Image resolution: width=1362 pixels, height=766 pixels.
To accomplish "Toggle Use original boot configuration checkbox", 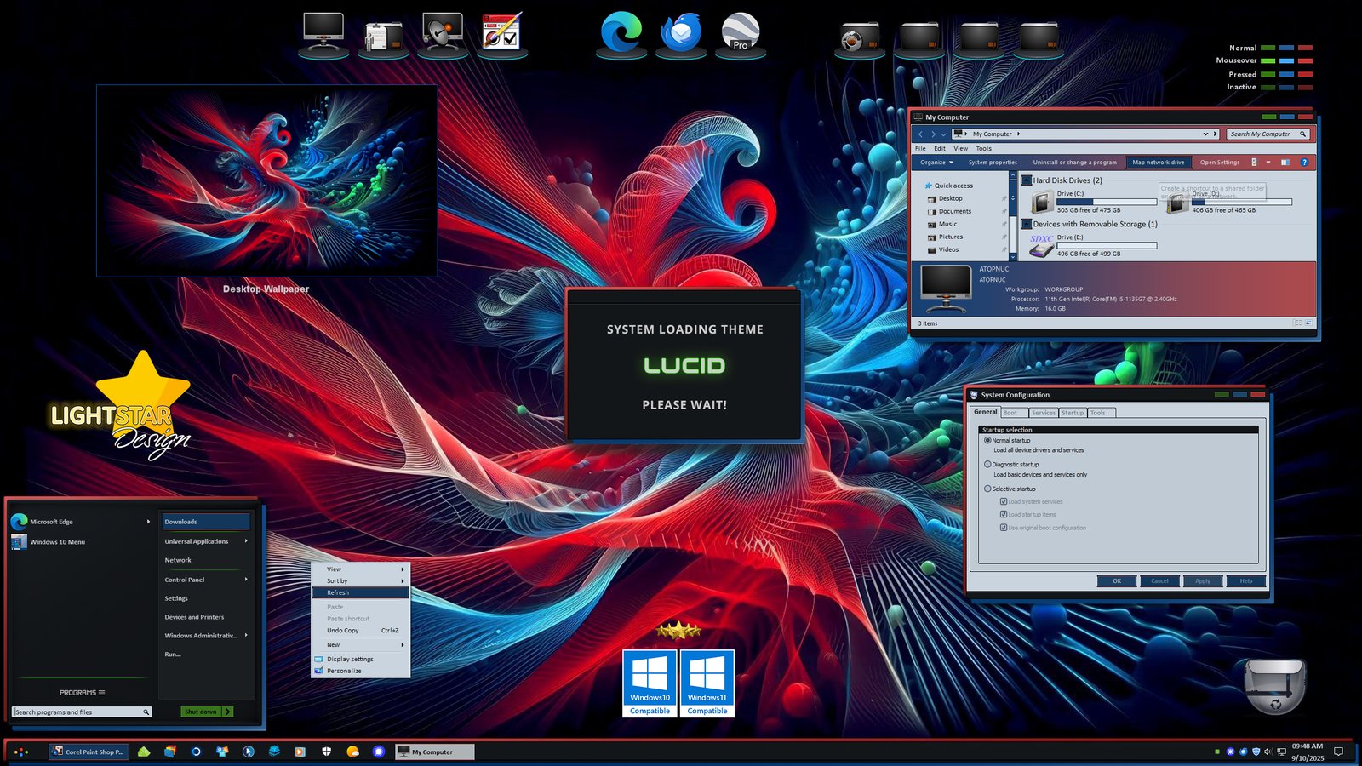I will click(x=1004, y=528).
